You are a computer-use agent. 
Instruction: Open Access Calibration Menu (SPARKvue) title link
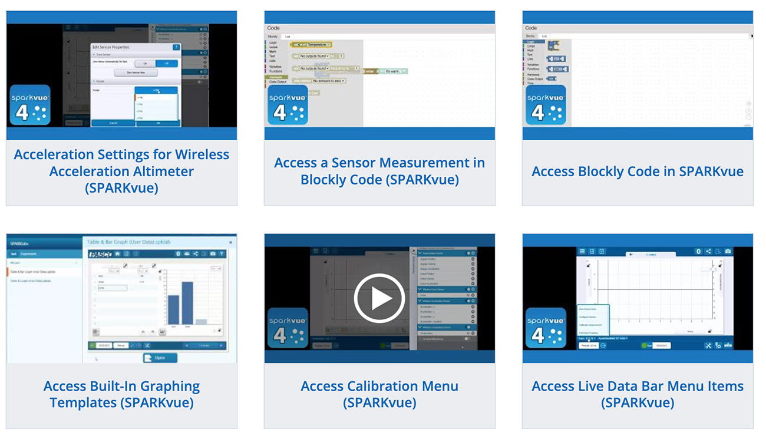379,395
